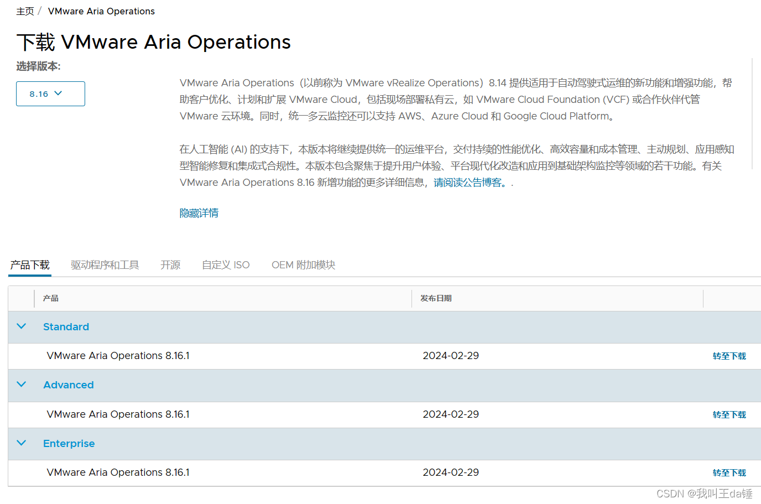The image size is (761, 504).
Task: Click the 下载 VMware Aria Operations page heading
Action: (x=154, y=42)
